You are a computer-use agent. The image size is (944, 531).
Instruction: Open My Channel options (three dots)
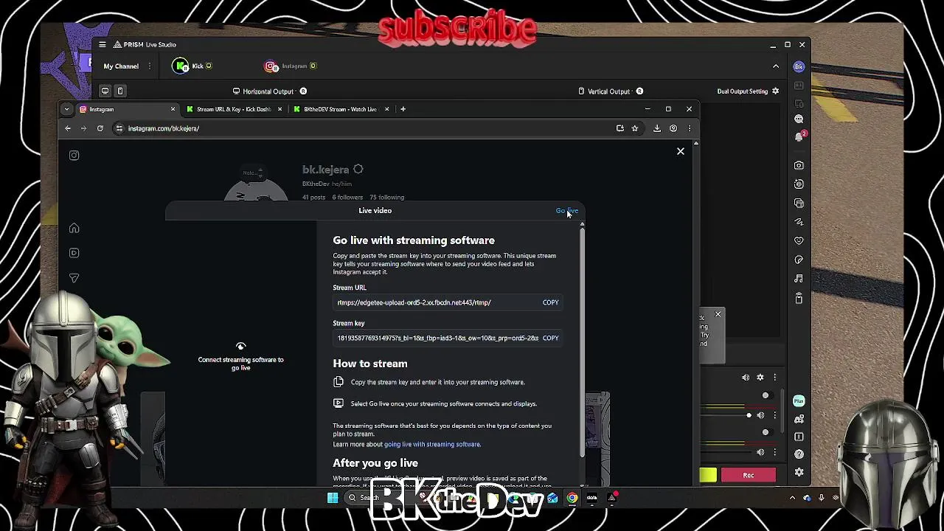click(150, 66)
